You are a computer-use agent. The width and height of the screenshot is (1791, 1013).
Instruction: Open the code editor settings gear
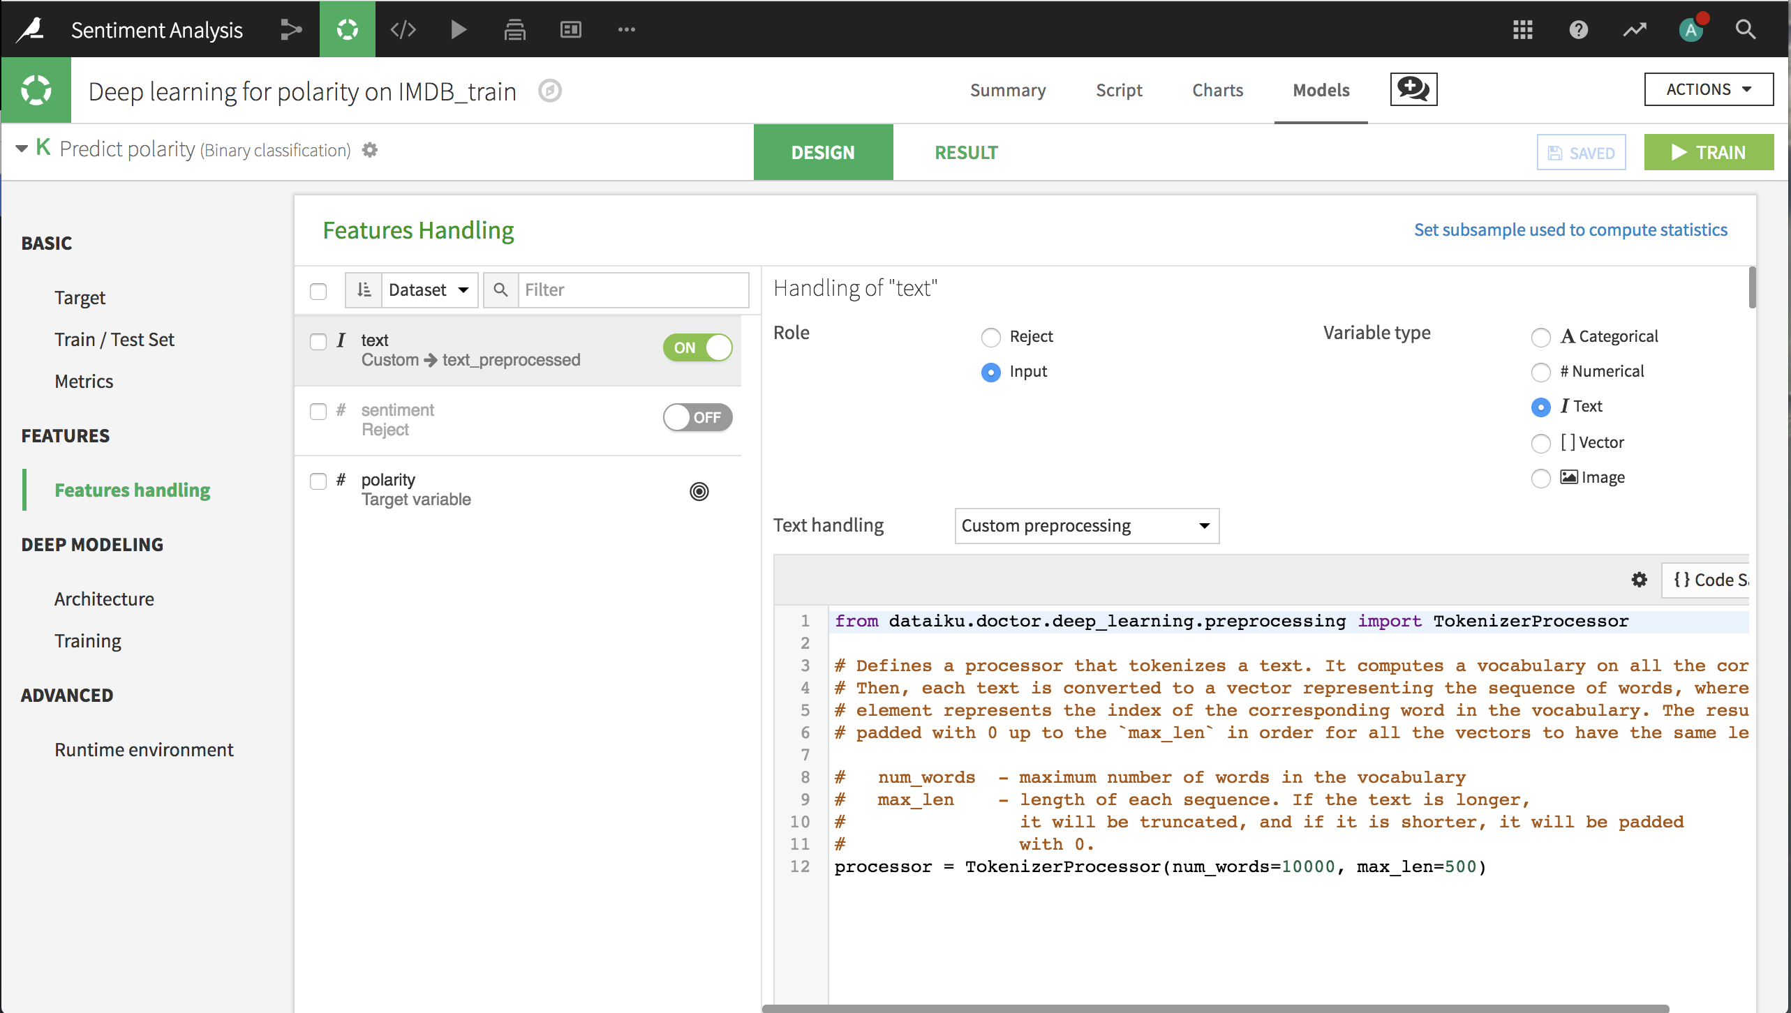tap(1639, 580)
